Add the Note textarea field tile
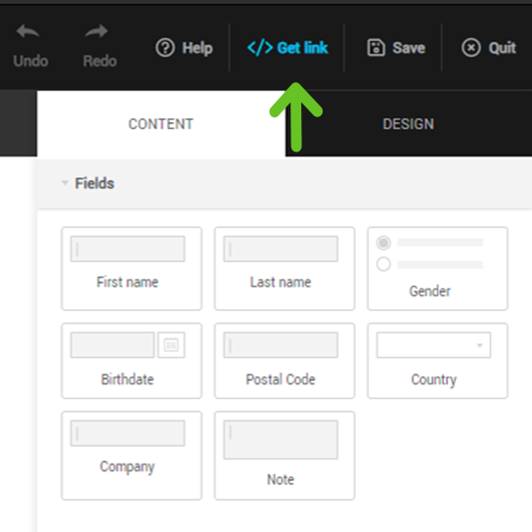This screenshot has height=532, width=532. tap(285, 456)
